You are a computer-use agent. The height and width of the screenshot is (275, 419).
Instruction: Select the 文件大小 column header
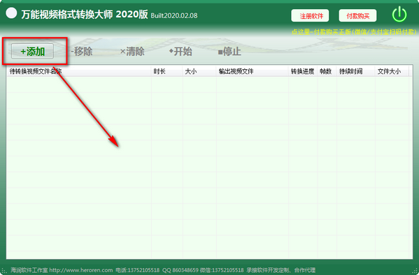(x=392, y=71)
